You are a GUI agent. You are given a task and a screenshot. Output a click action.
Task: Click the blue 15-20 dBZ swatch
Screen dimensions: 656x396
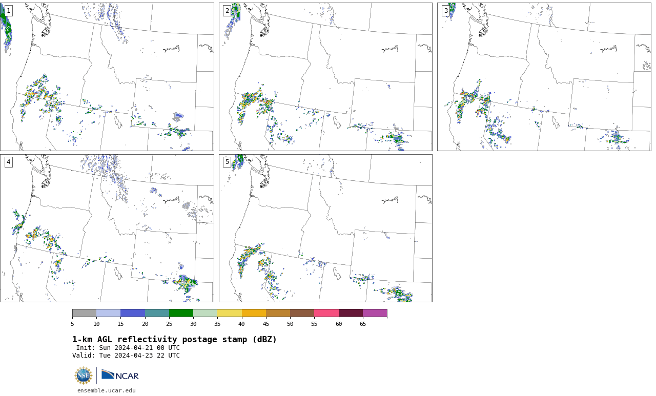point(133,313)
